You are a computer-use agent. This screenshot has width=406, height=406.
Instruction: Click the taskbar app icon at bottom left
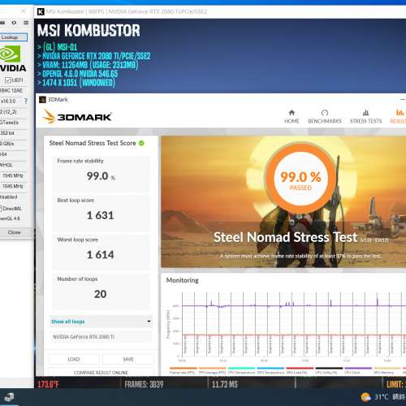9,397
